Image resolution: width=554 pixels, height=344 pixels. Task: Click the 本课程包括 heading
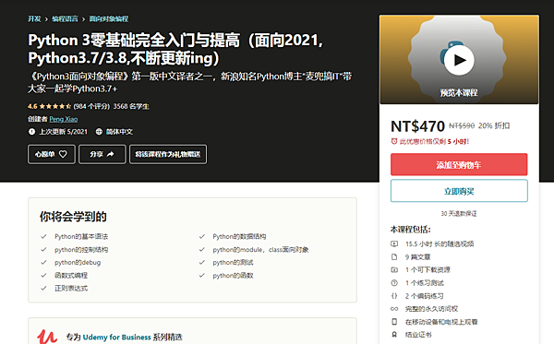pos(411,230)
